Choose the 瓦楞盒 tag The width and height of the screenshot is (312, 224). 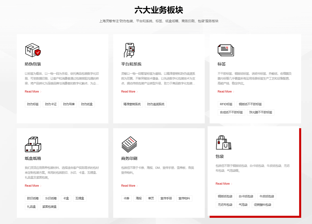[80, 198]
